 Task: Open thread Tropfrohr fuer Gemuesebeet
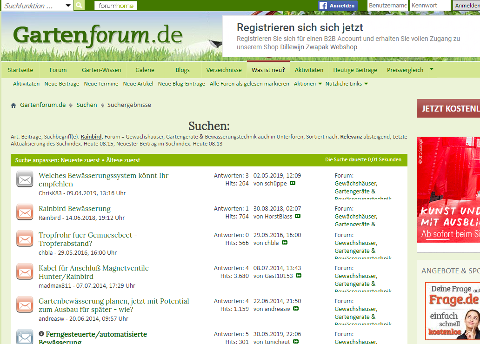click(x=88, y=239)
